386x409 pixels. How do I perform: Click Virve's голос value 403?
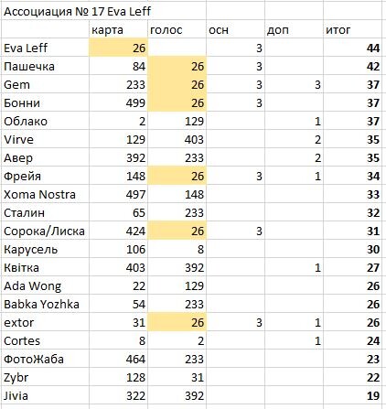[177, 139]
